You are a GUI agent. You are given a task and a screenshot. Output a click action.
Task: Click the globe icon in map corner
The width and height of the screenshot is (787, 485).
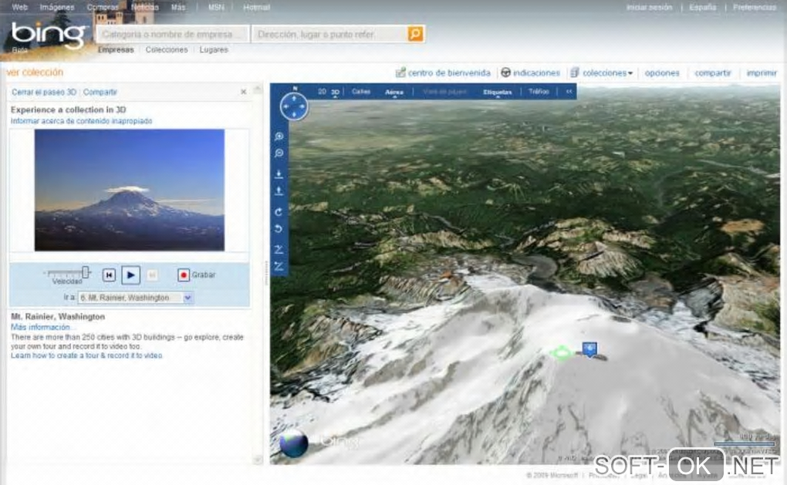(x=294, y=443)
